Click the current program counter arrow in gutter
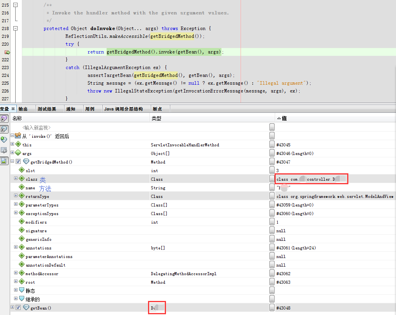This screenshot has width=396, height=315. tap(7, 52)
